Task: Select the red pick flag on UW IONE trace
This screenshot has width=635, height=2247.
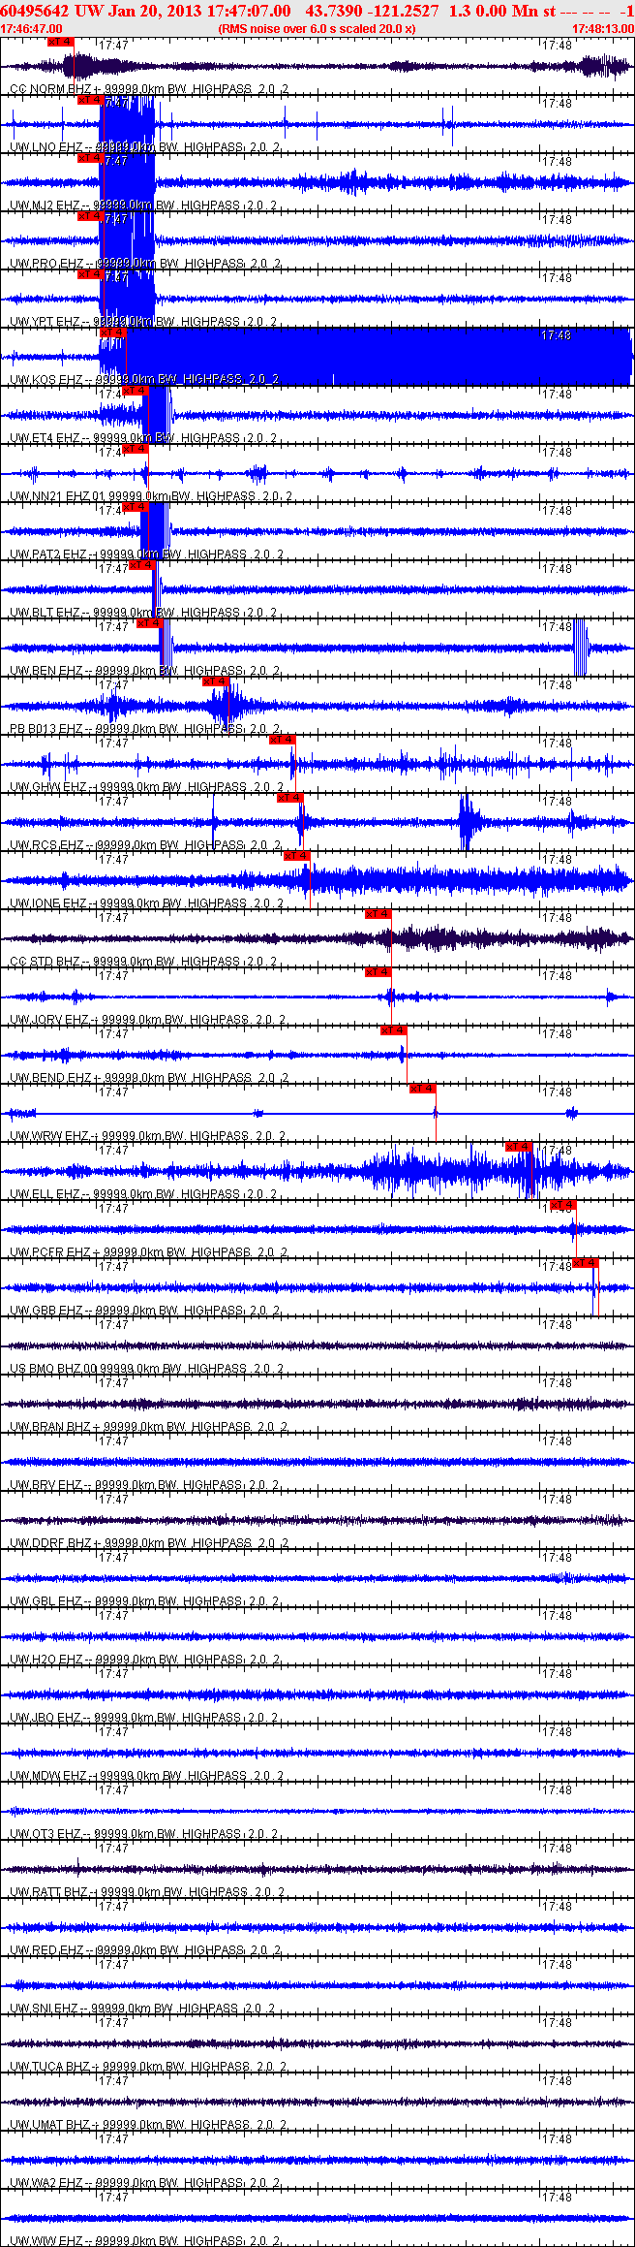Action: click(x=296, y=856)
